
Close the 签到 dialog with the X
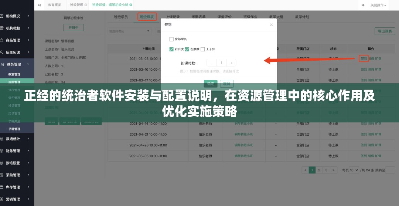tap(271, 25)
